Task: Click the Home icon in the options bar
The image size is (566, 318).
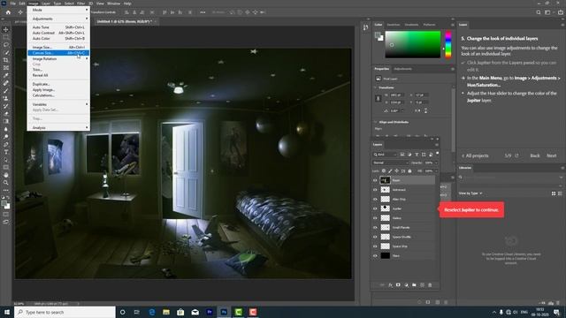Action: click(x=8, y=12)
